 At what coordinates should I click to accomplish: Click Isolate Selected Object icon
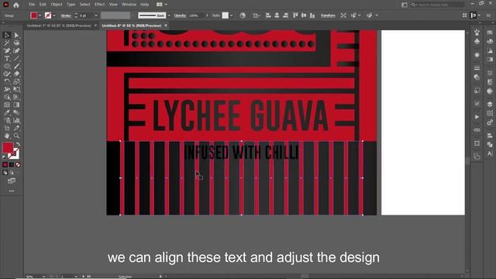(343, 15)
